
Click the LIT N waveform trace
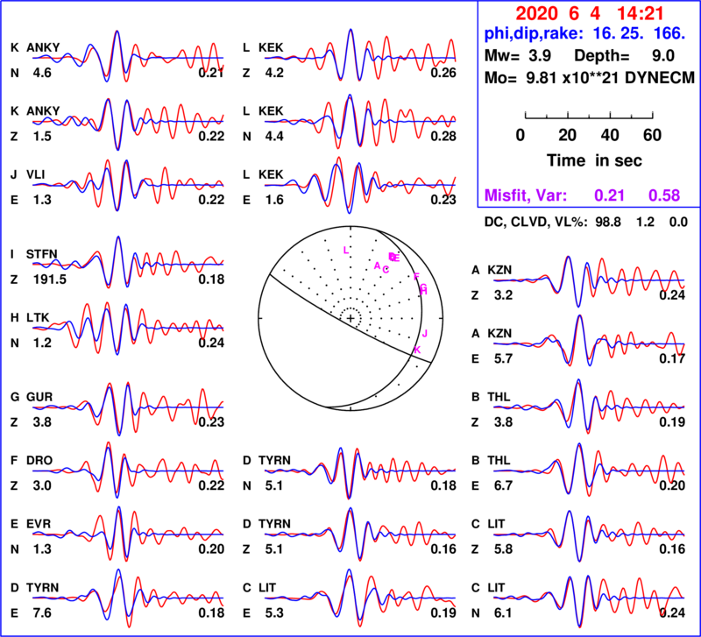[589, 600]
